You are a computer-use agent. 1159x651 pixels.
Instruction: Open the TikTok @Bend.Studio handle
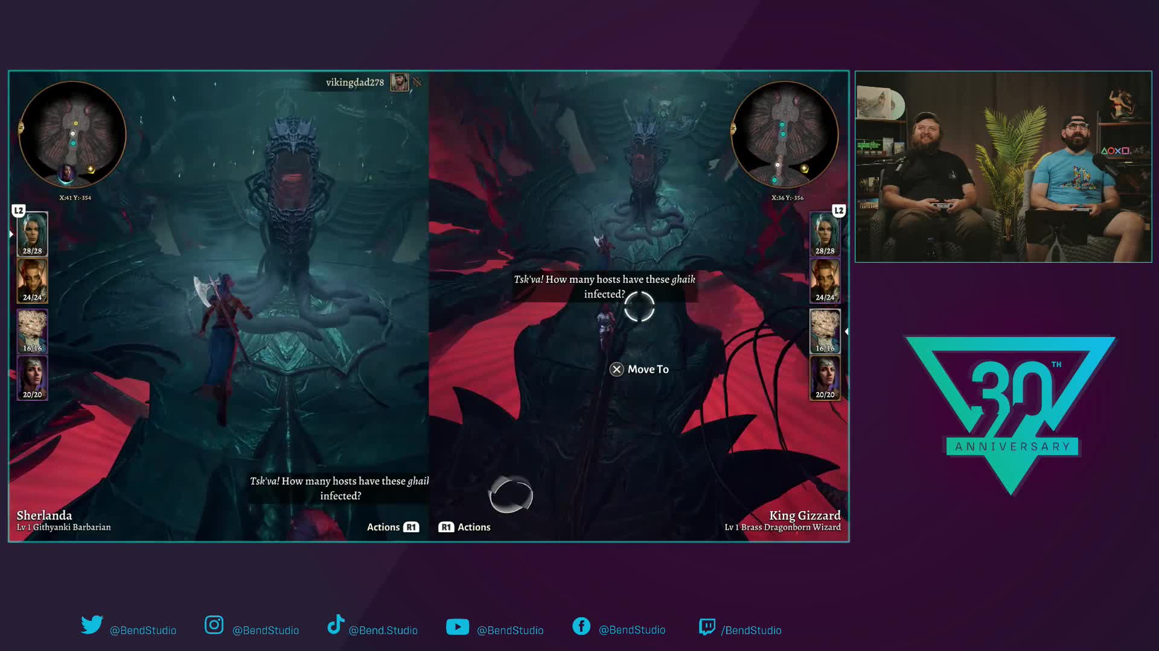[383, 631]
